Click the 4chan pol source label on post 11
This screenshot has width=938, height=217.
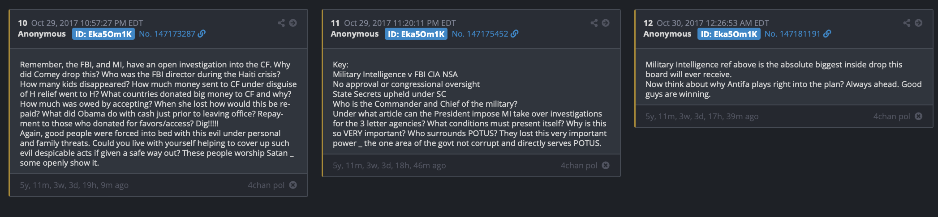coord(579,166)
